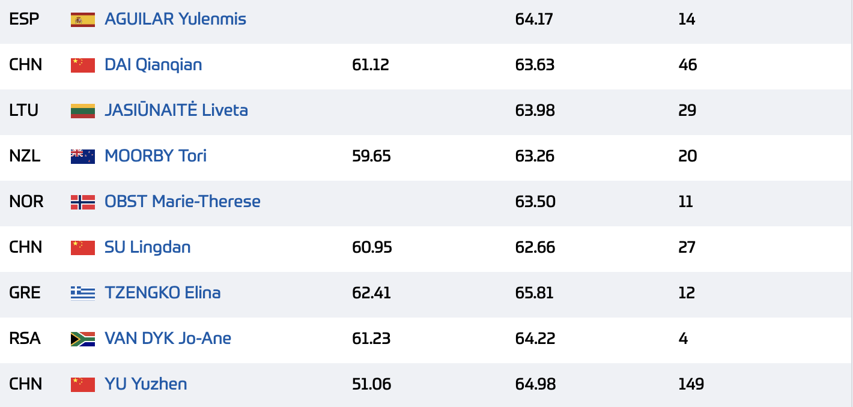Open YU Yuzhen athlete profile
Screen dimensions: 853x407
point(146,384)
